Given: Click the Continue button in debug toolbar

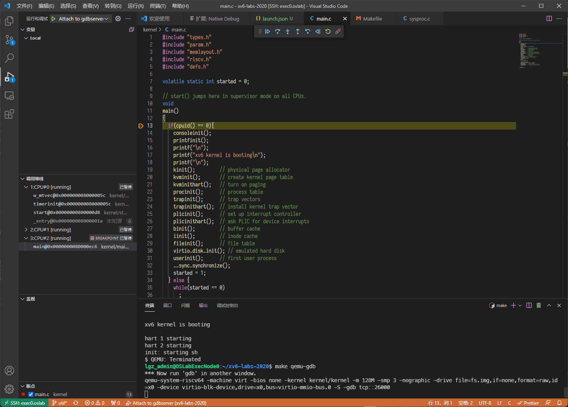Looking at the screenshot, I should point(267,31).
